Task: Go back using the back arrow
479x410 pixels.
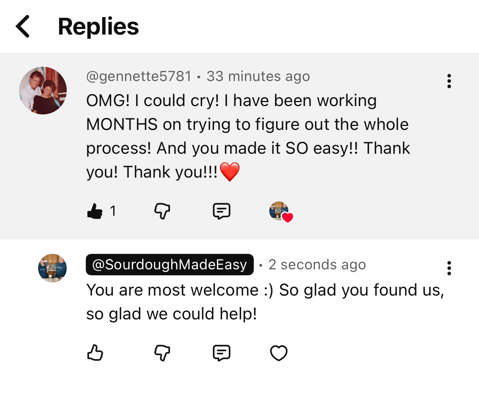Action: tap(23, 27)
